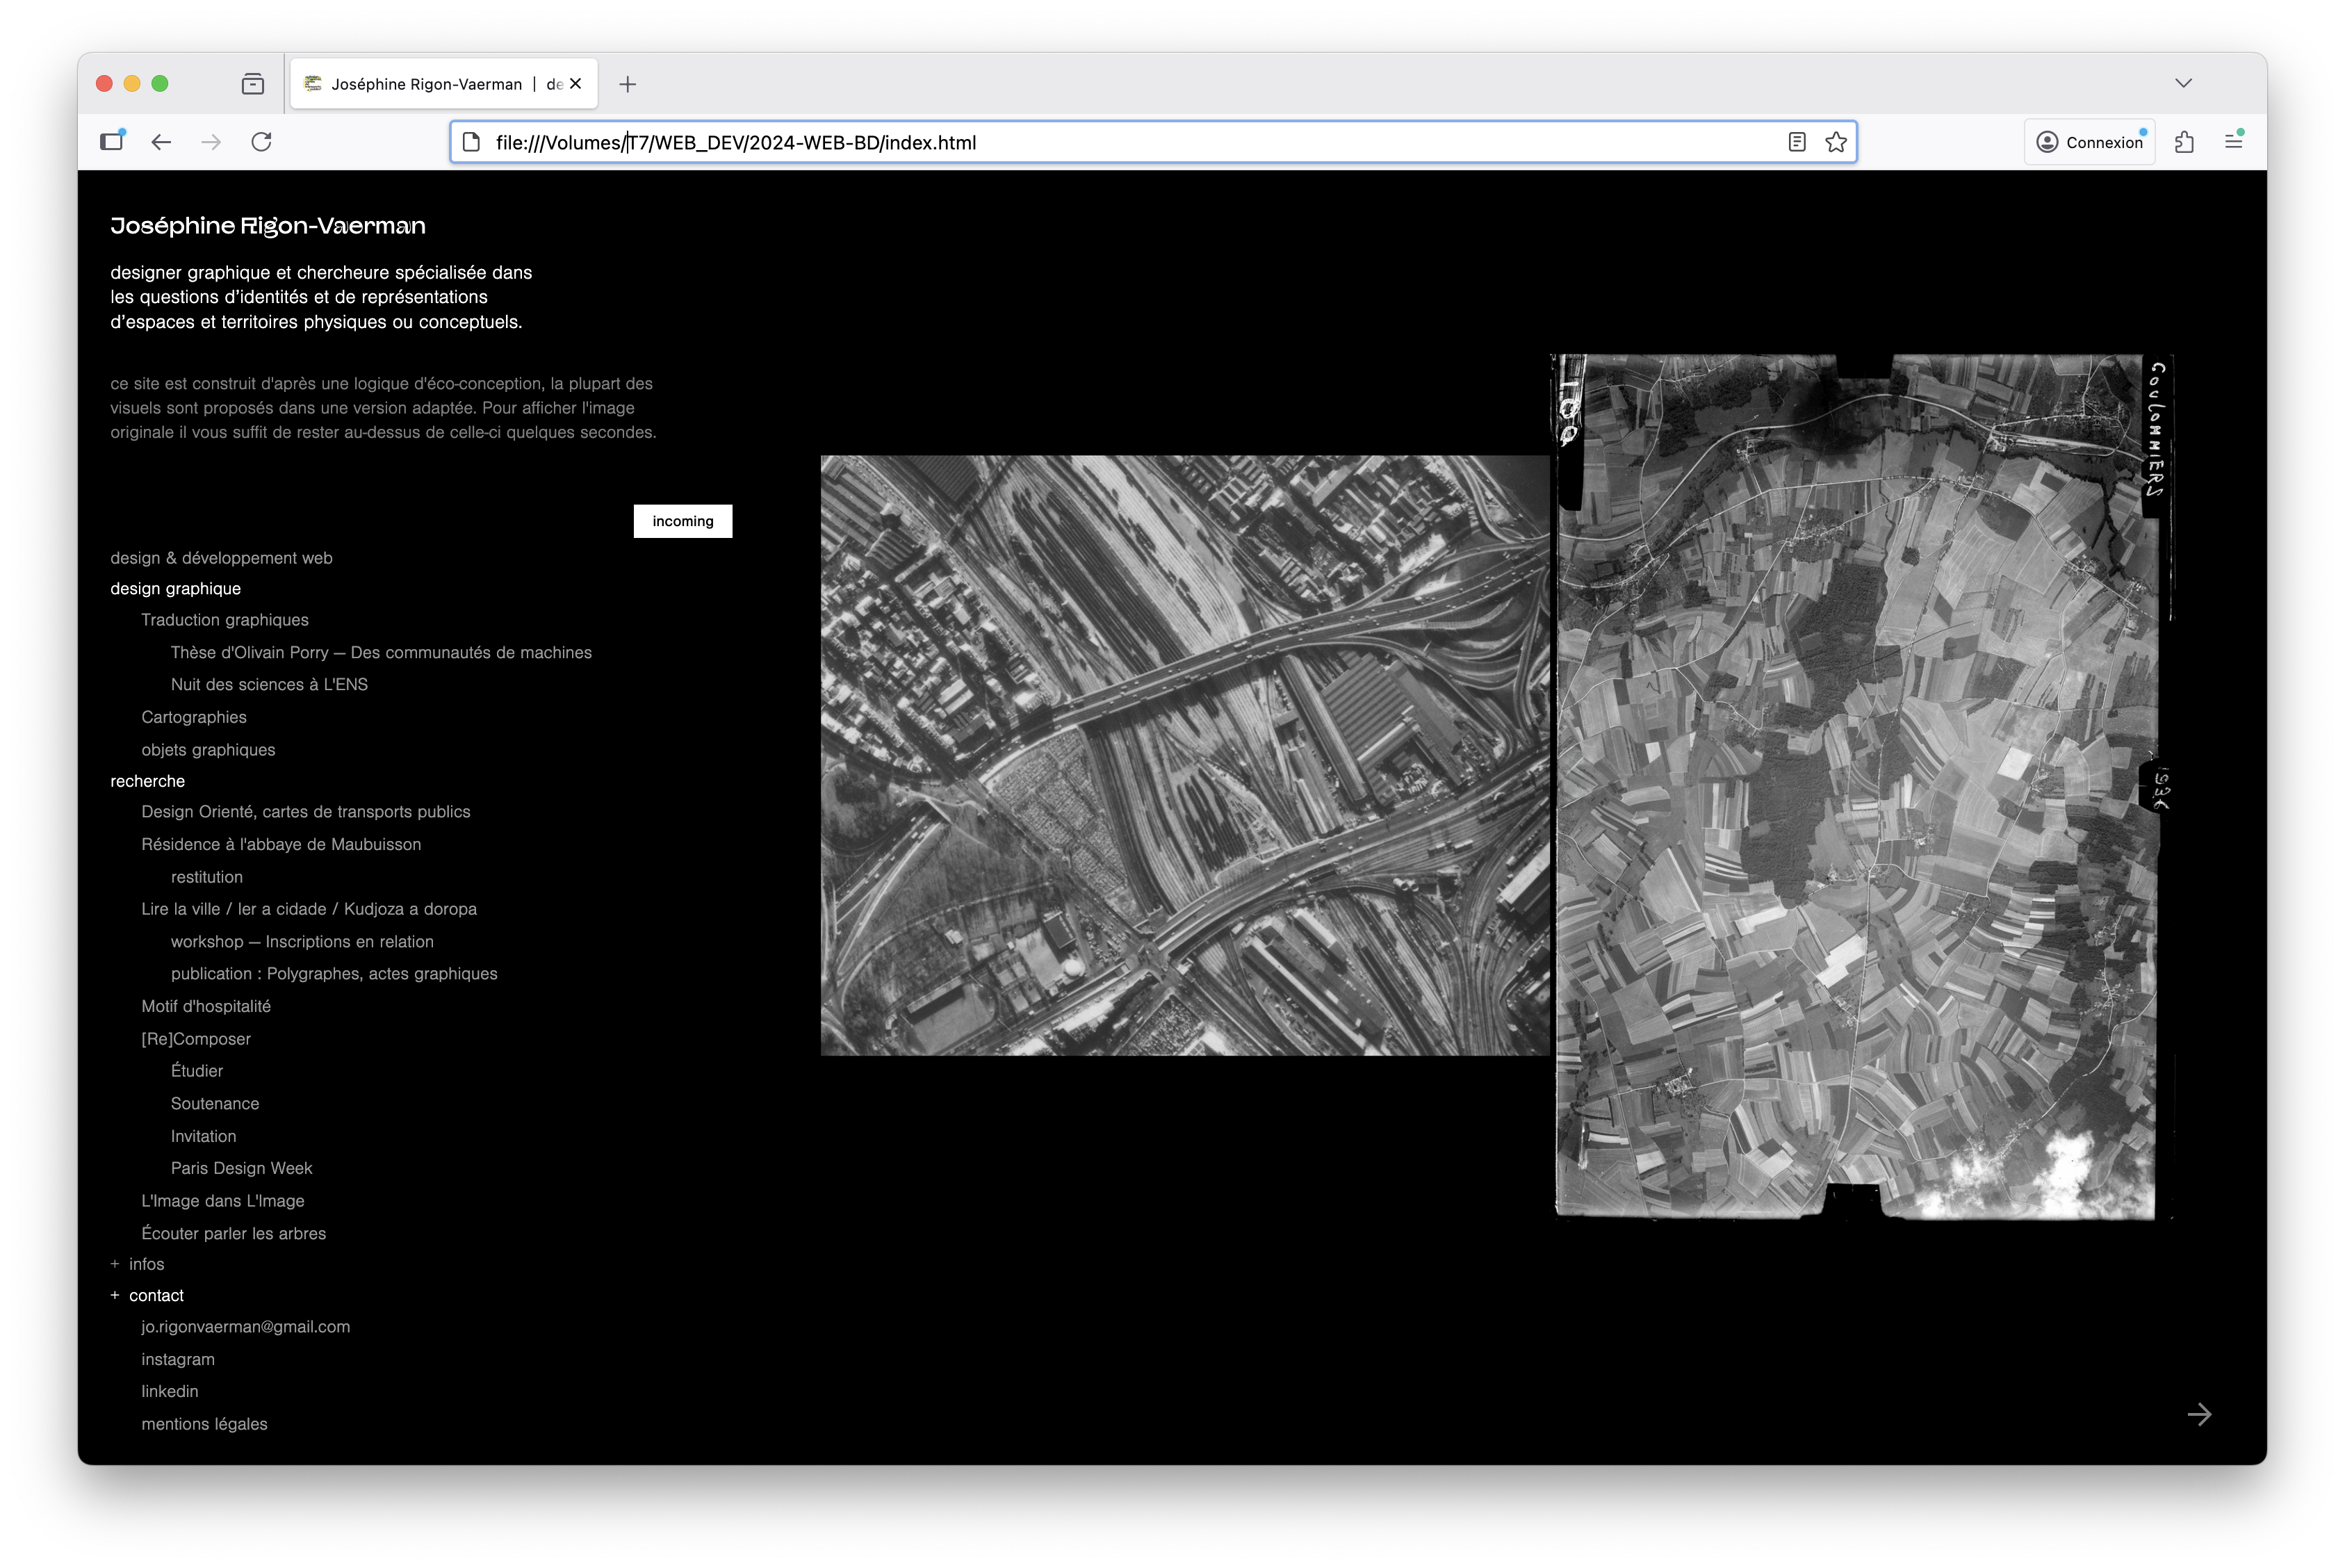Go back with the left arrow
This screenshot has height=1568, width=2345.
coord(161,142)
